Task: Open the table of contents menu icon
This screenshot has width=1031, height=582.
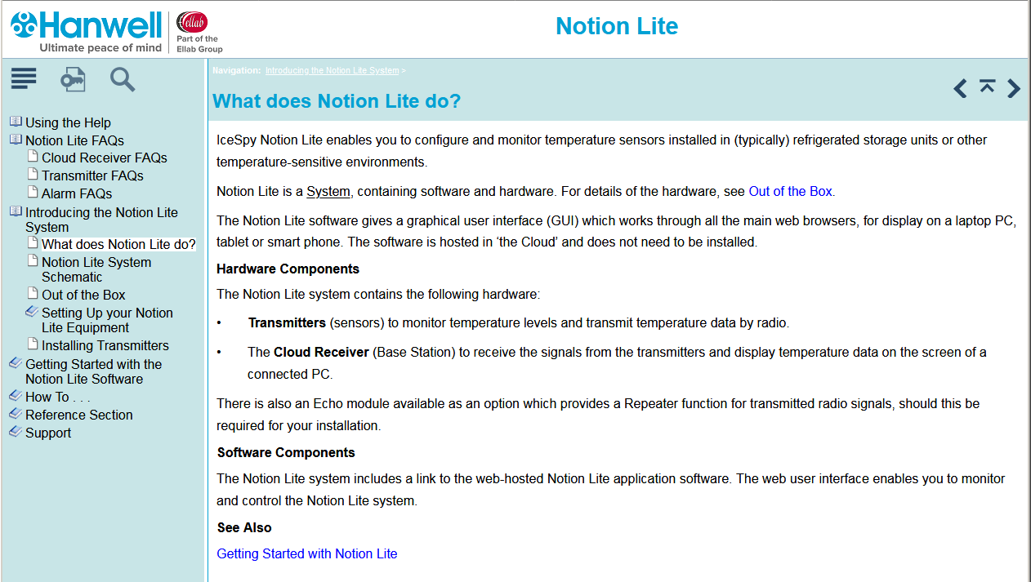Action: tap(24, 79)
